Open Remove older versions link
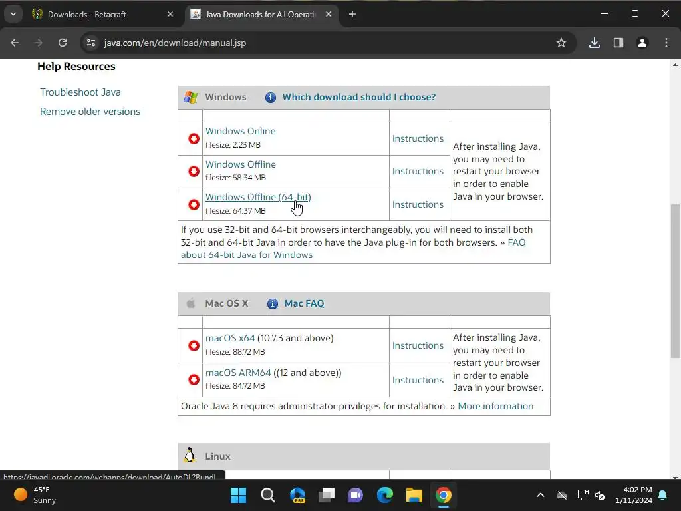The image size is (681, 511). (90, 112)
